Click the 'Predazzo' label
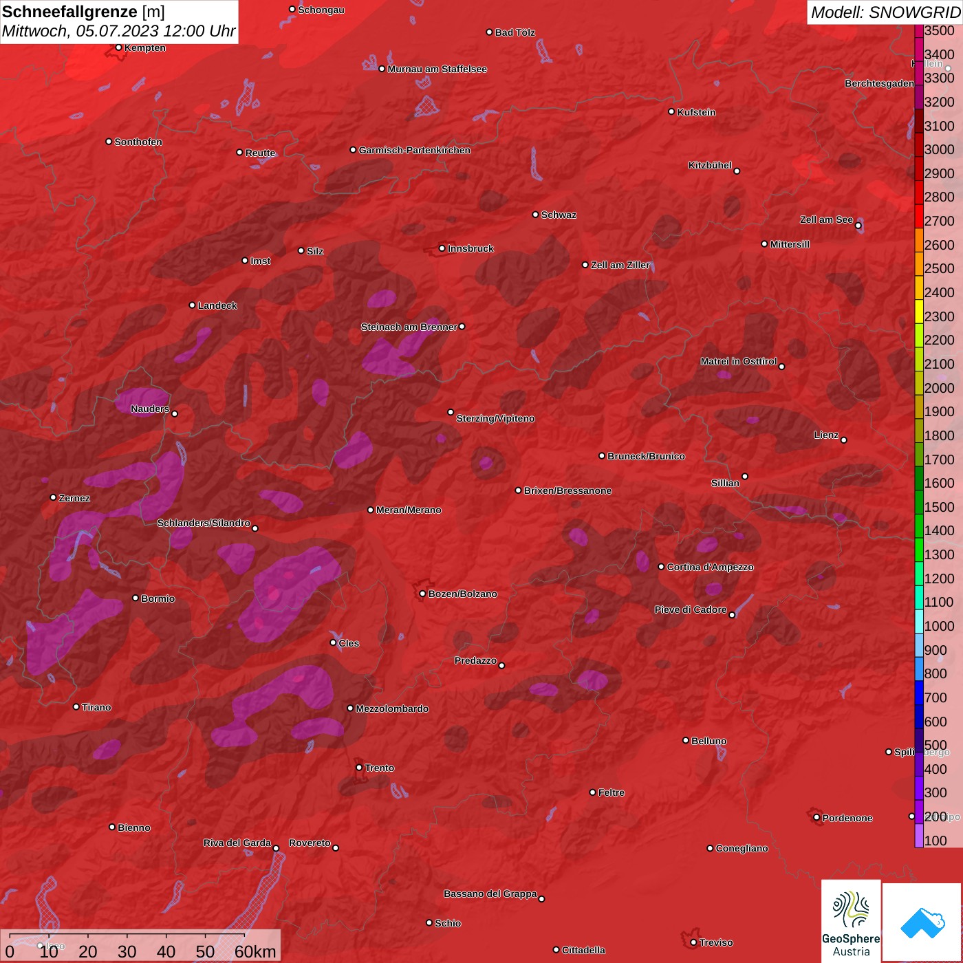Viewport: 963px width, 963px height. click(x=475, y=660)
